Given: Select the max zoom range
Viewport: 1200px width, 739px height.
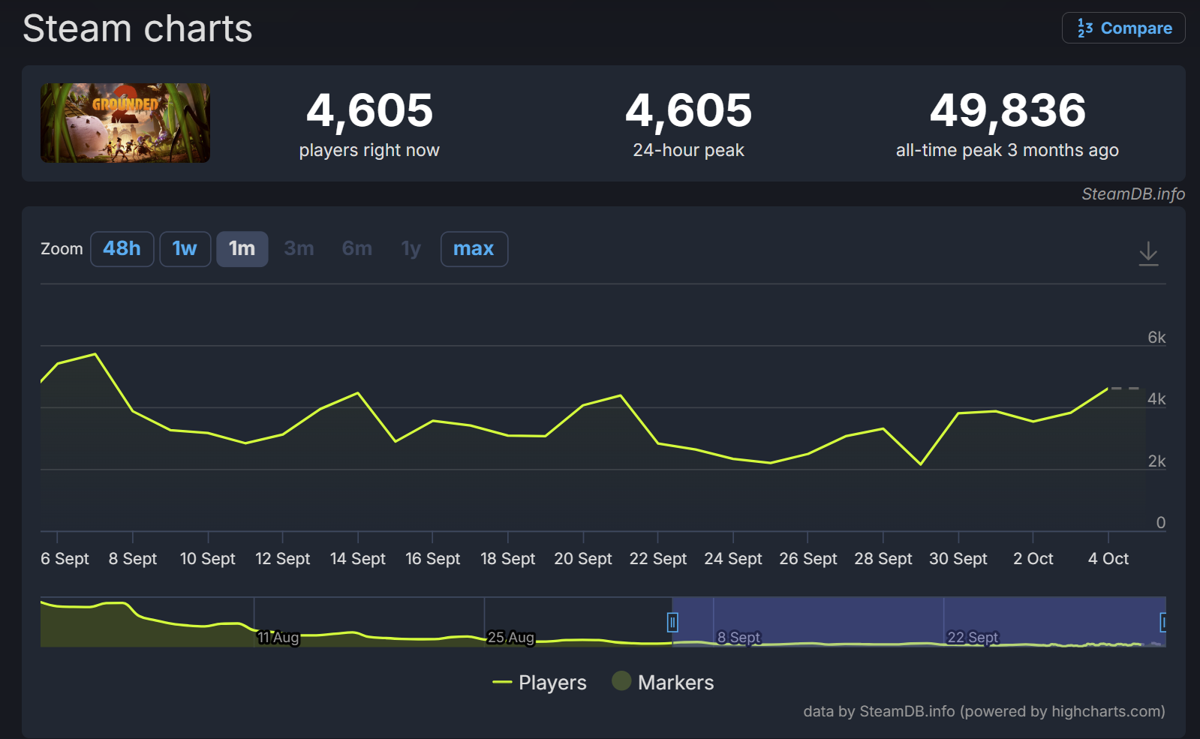Looking at the screenshot, I should pos(474,249).
